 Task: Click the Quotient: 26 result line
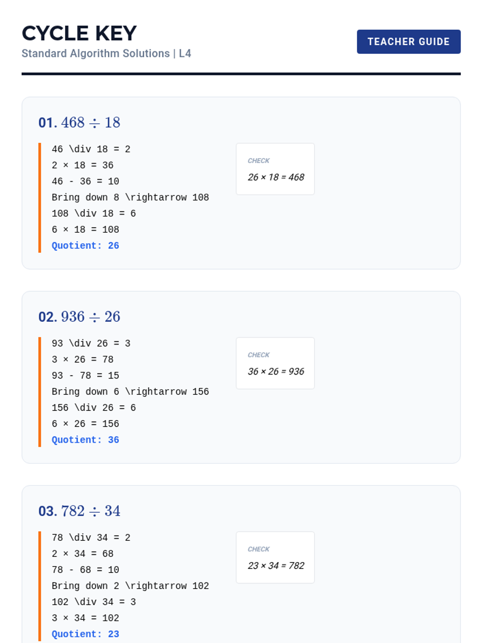(85, 246)
